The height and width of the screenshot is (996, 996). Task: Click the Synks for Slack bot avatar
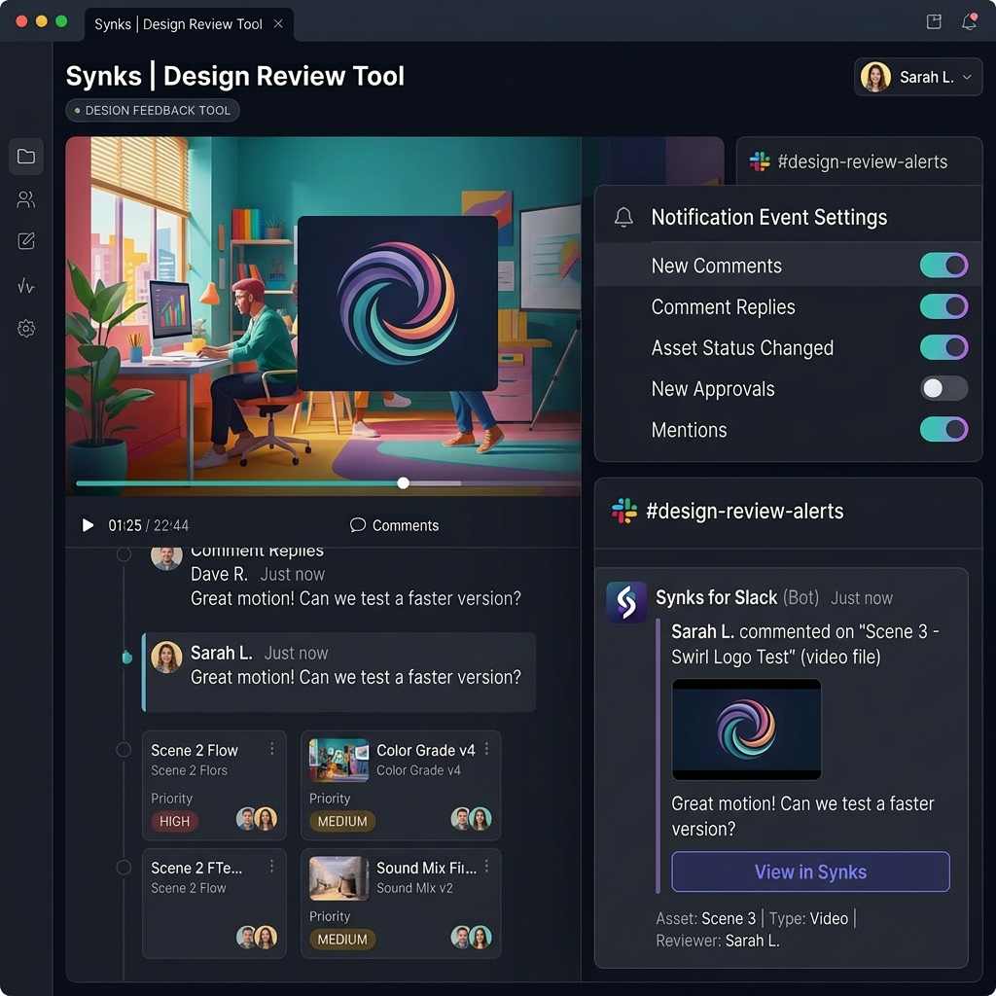[x=625, y=601]
